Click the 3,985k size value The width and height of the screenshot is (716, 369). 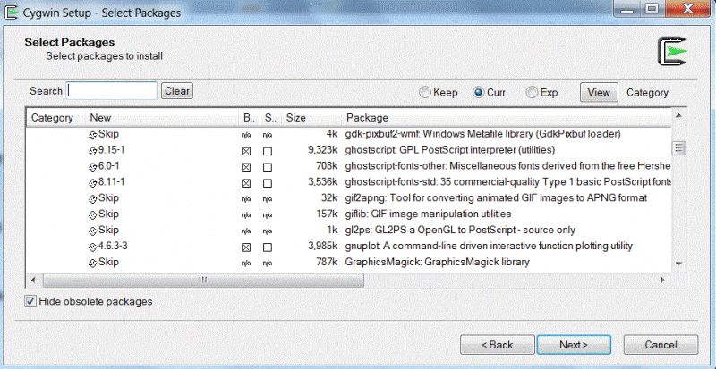(322, 247)
